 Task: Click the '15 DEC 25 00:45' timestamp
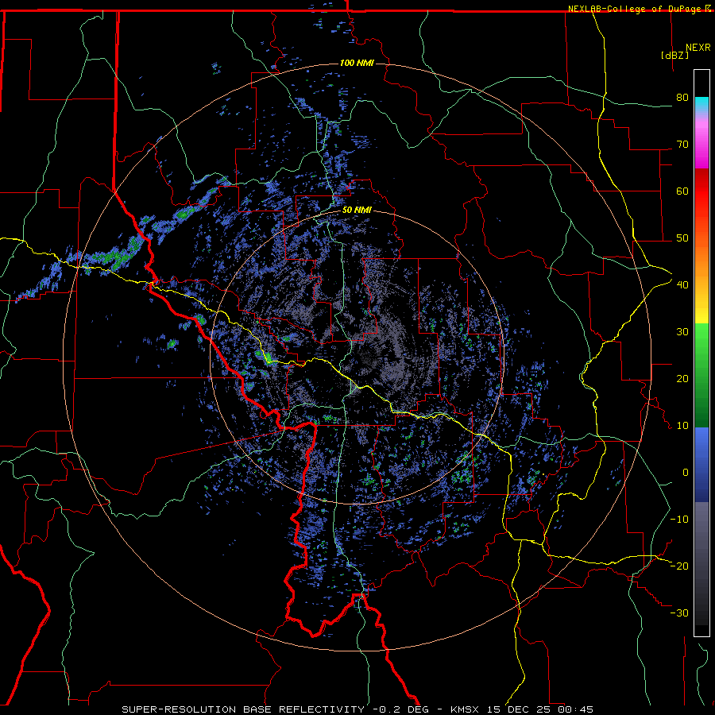[x=540, y=709]
